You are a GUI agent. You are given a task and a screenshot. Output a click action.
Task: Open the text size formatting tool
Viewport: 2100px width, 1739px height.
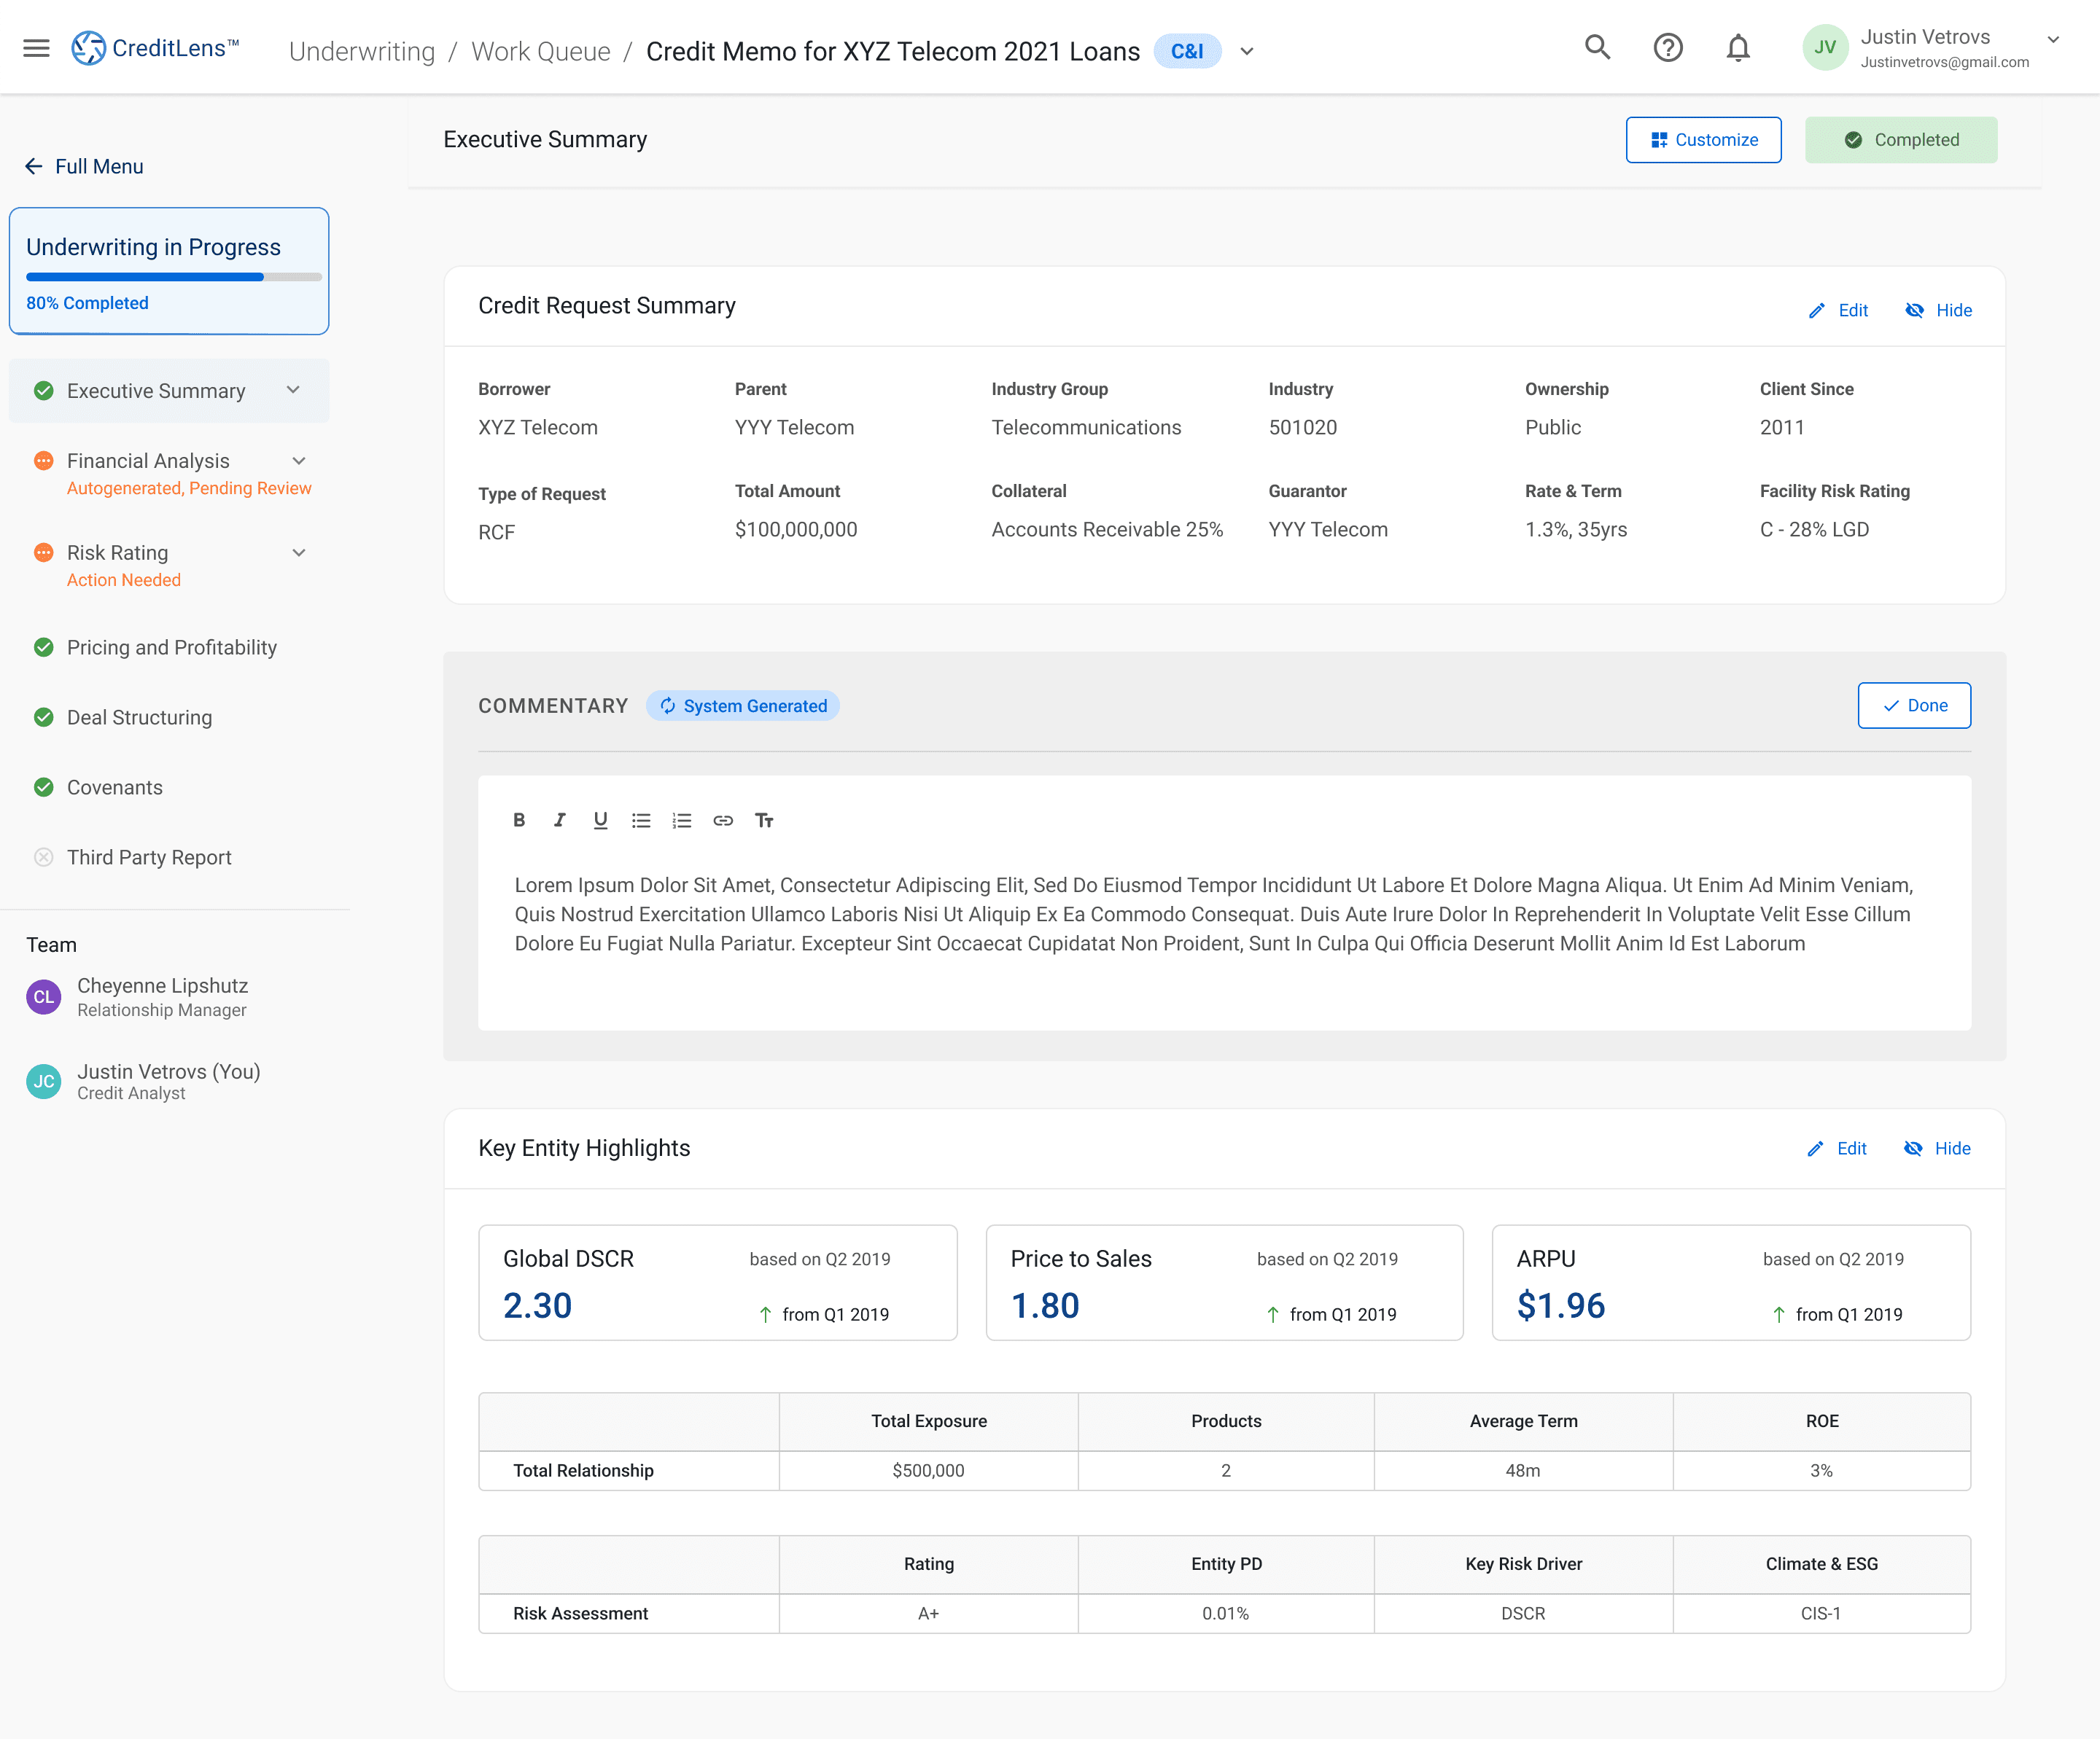[x=764, y=821]
